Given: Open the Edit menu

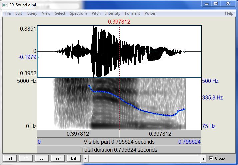Looking at the screenshot, I should coord(19,13).
